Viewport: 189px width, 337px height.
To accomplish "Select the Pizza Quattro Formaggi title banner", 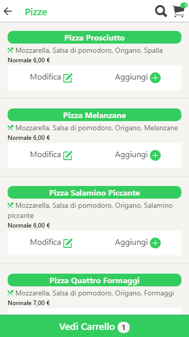I will 94,280.
